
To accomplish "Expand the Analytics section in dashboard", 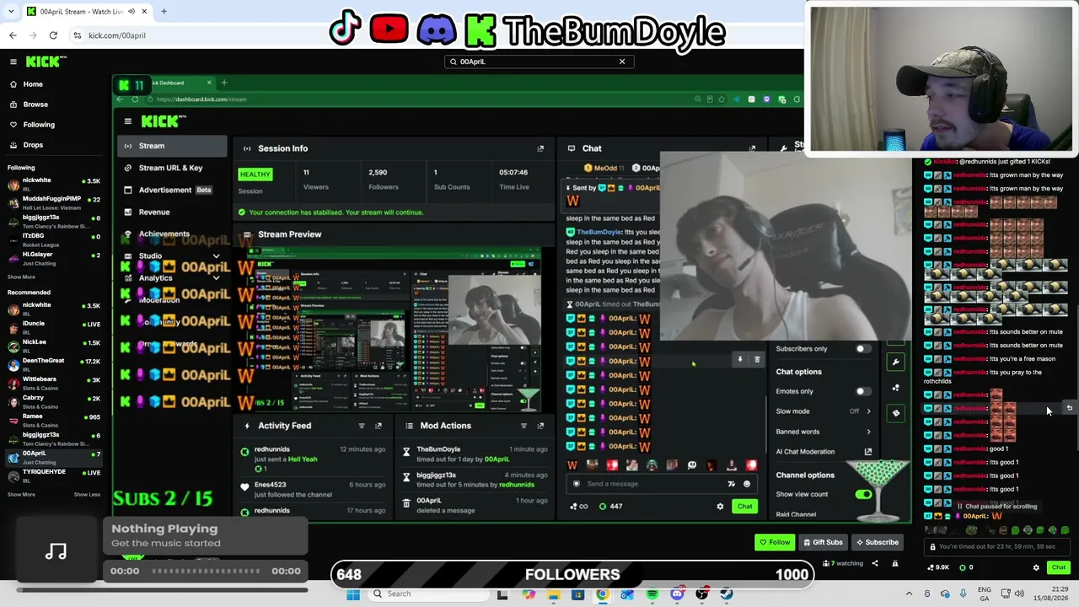I will (x=216, y=277).
